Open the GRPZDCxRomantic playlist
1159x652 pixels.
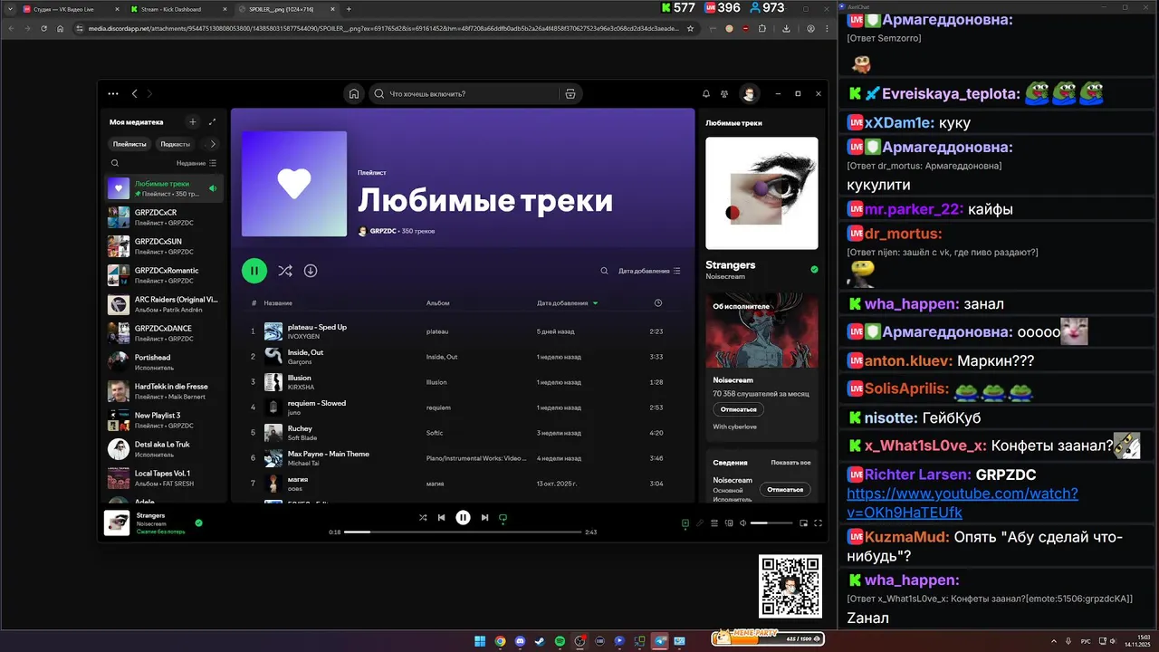[163, 275]
